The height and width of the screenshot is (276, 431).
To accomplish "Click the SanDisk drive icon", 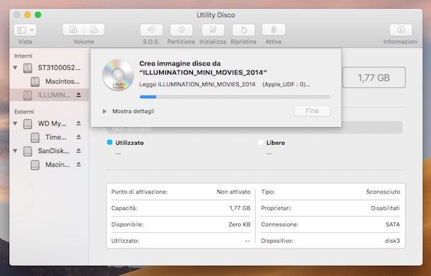I will 28,151.
